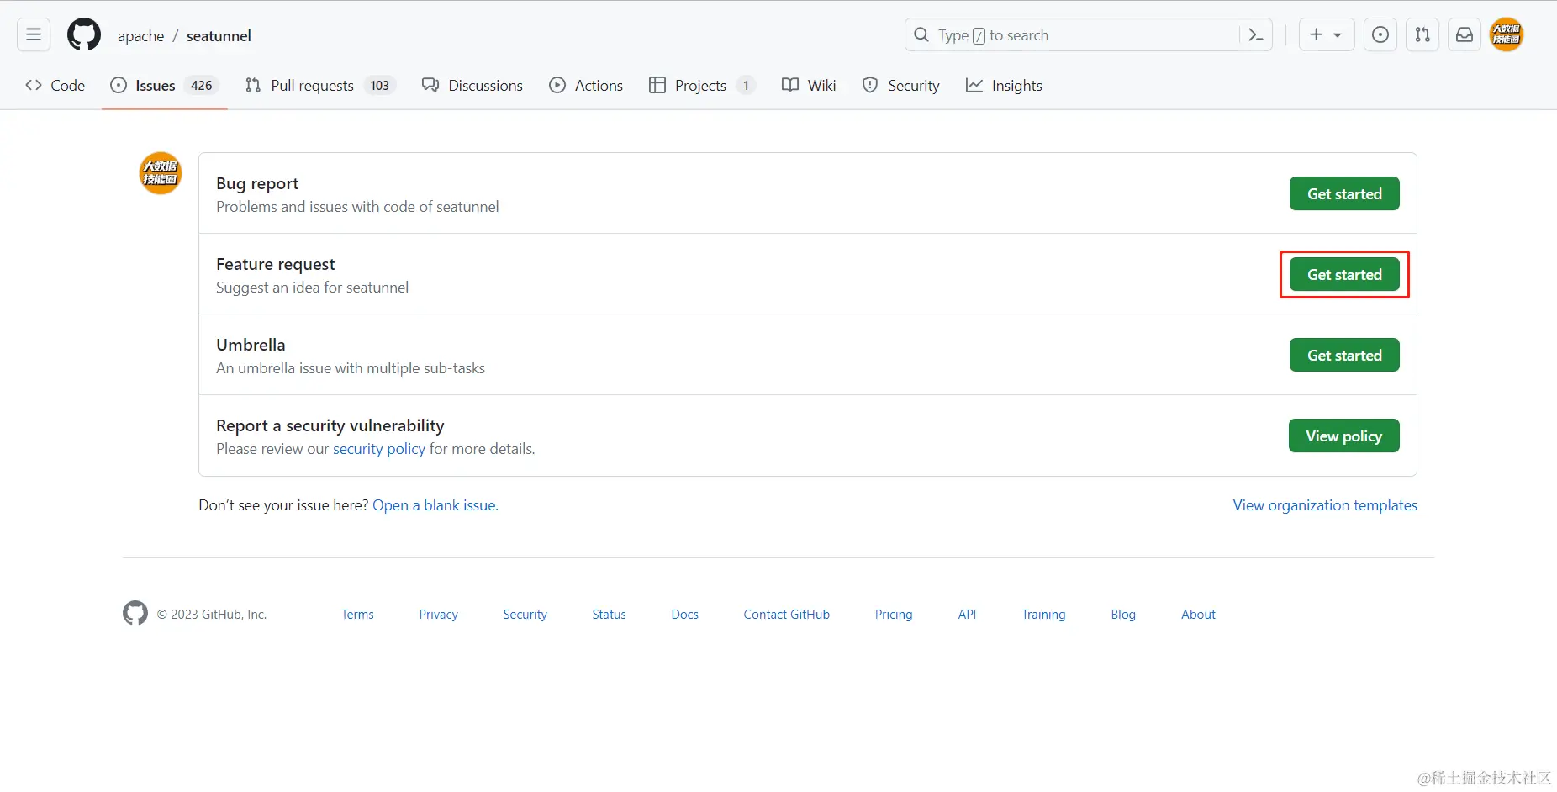Click the Pull requests count badge 103
The height and width of the screenshot is (792, 1557).
[x=380, y=85]
